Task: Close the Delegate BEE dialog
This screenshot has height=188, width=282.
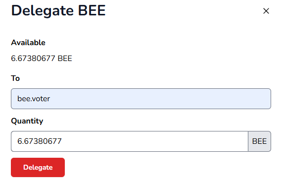Action: point(266,11)
